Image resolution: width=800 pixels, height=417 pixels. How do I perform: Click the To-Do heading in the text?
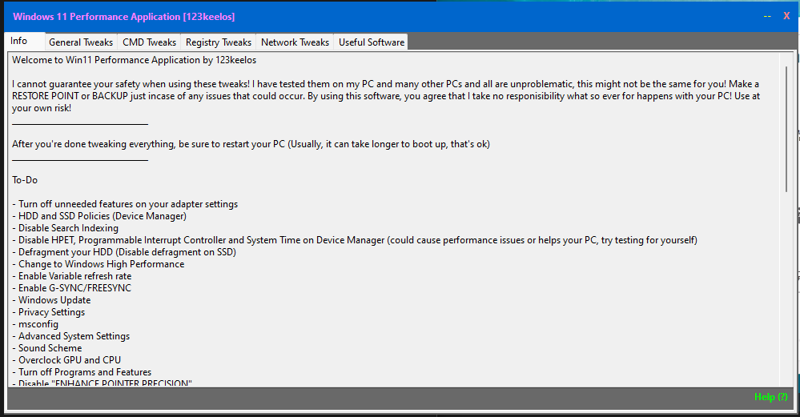(25, 180)
